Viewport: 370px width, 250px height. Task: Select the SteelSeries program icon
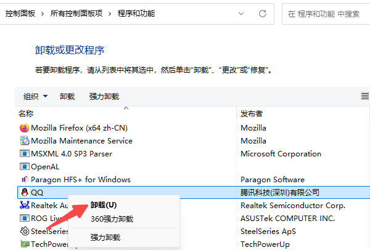(x=25, y=232)
